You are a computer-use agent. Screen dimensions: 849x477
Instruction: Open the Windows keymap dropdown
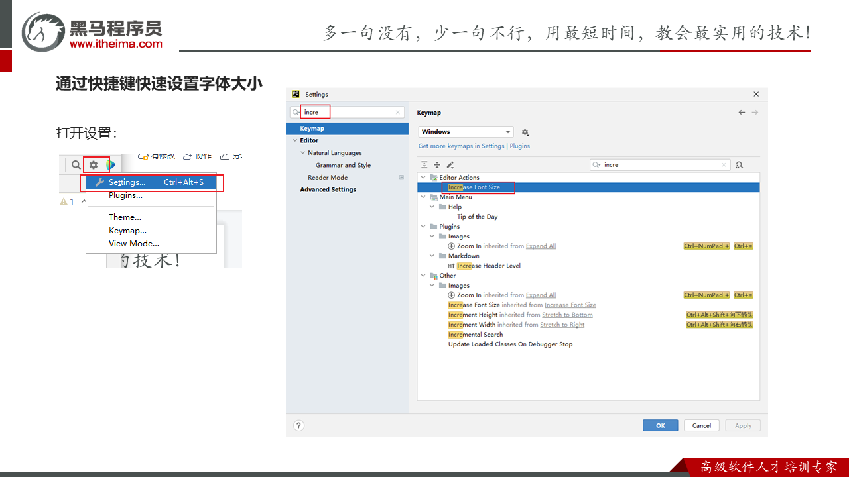(x=466, y=132)
